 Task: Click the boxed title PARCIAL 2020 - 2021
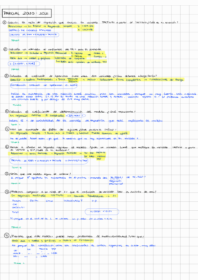26,14
